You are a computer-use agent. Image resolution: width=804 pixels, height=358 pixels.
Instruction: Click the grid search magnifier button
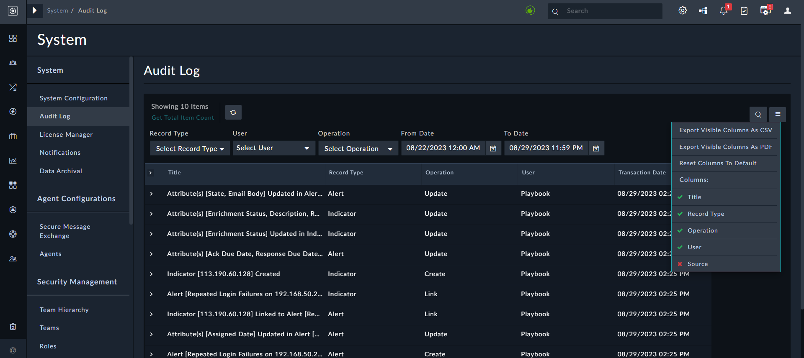758,114
